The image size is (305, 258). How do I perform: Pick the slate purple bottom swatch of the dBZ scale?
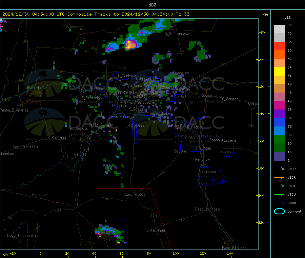(279, 156)
